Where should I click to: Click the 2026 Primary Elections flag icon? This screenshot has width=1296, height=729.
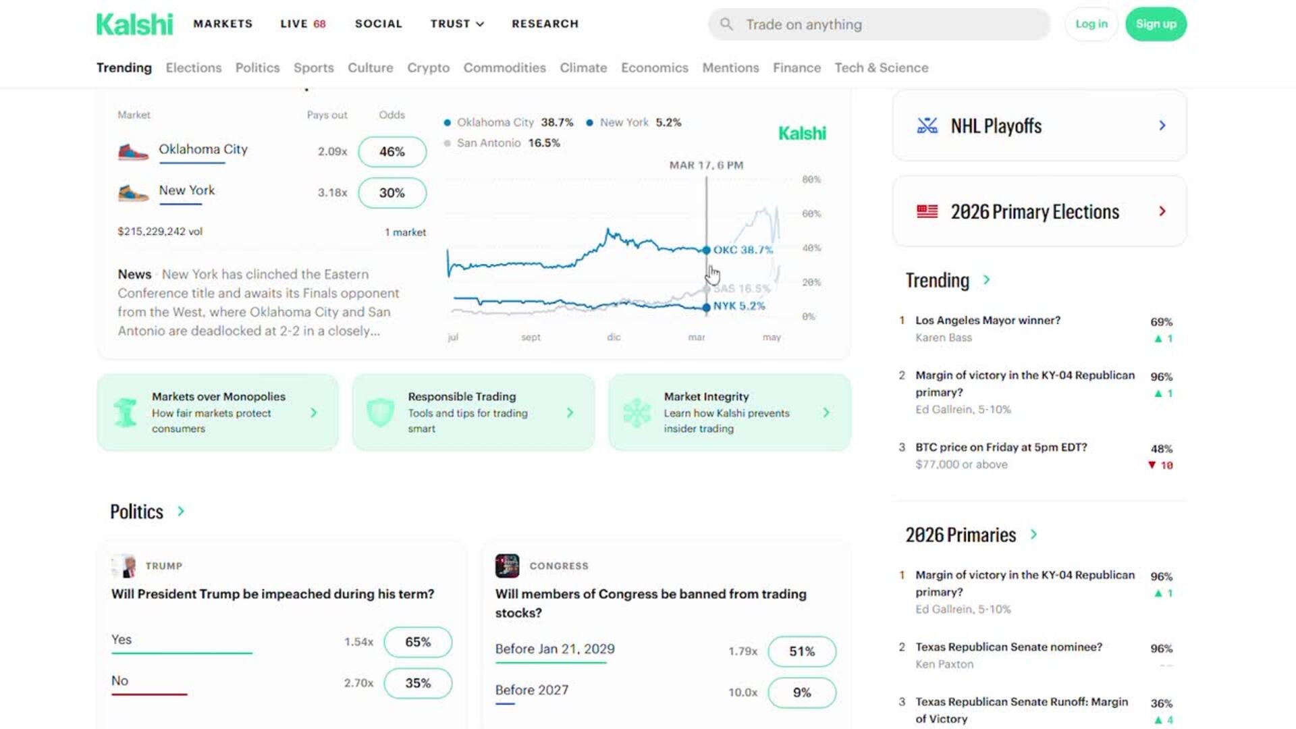927,211
